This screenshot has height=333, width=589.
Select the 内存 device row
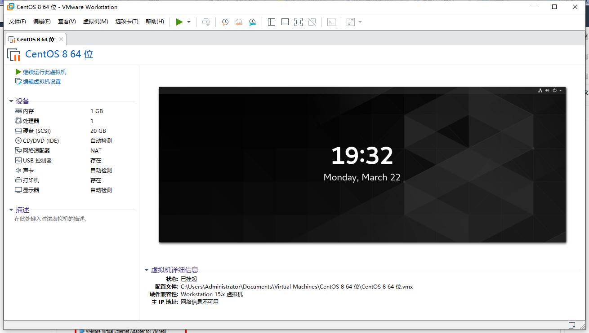[74, 111]
